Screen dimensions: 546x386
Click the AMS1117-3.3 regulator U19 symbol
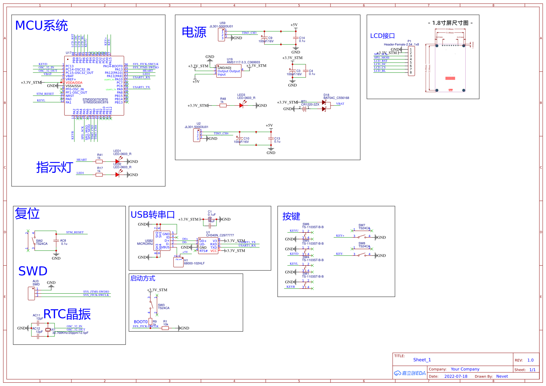click(229, 71)
